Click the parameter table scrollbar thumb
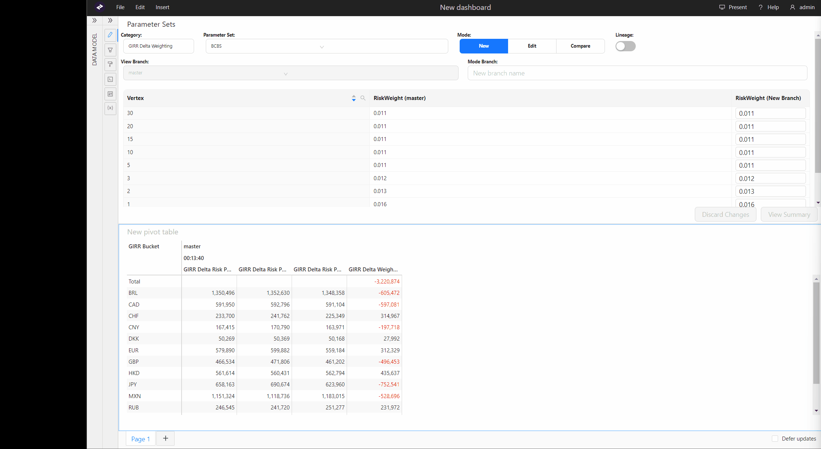Screen dimensions: 821x449 pos(818,105)
